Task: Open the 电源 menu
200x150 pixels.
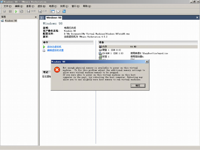Action: pyautogui.click(x=53, y=6)
